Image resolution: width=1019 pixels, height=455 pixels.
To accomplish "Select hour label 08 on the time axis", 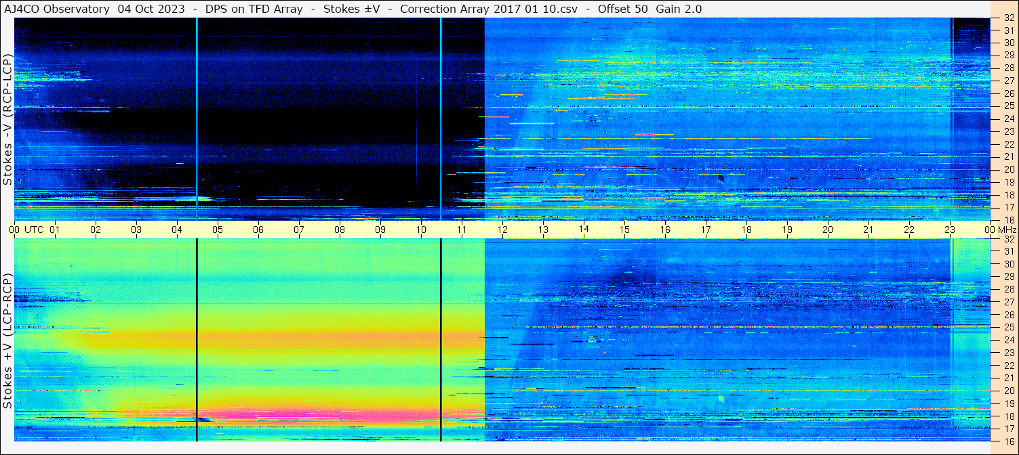I will tap(340, 230).
